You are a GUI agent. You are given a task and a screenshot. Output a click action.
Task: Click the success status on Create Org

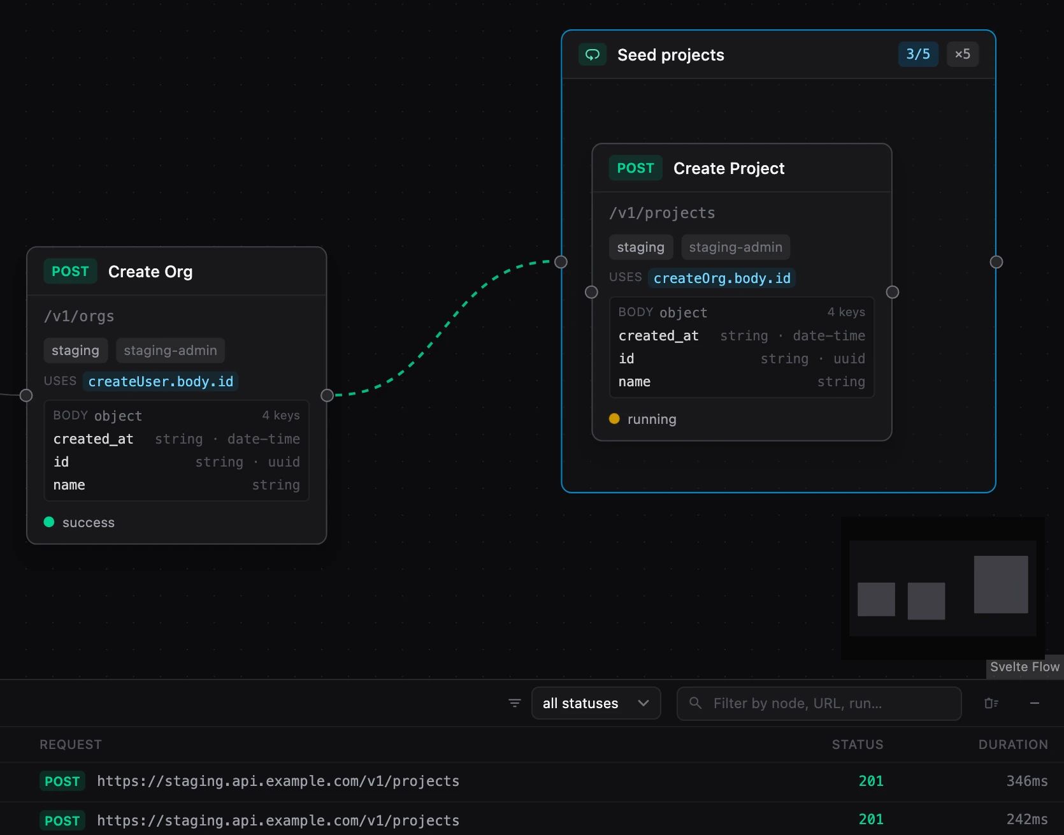[79, 522]
